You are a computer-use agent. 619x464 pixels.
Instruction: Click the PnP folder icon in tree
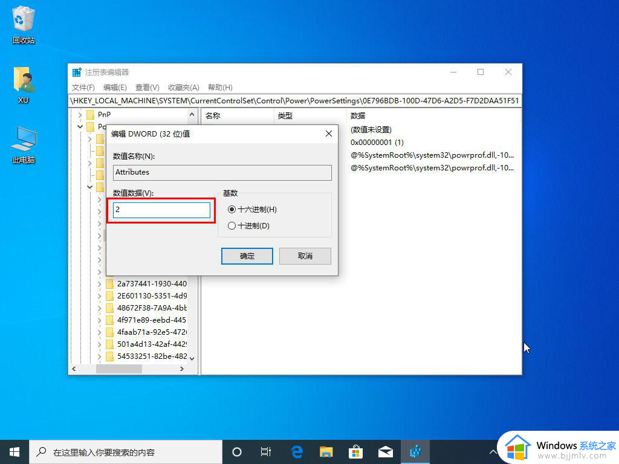coord(91,115)
